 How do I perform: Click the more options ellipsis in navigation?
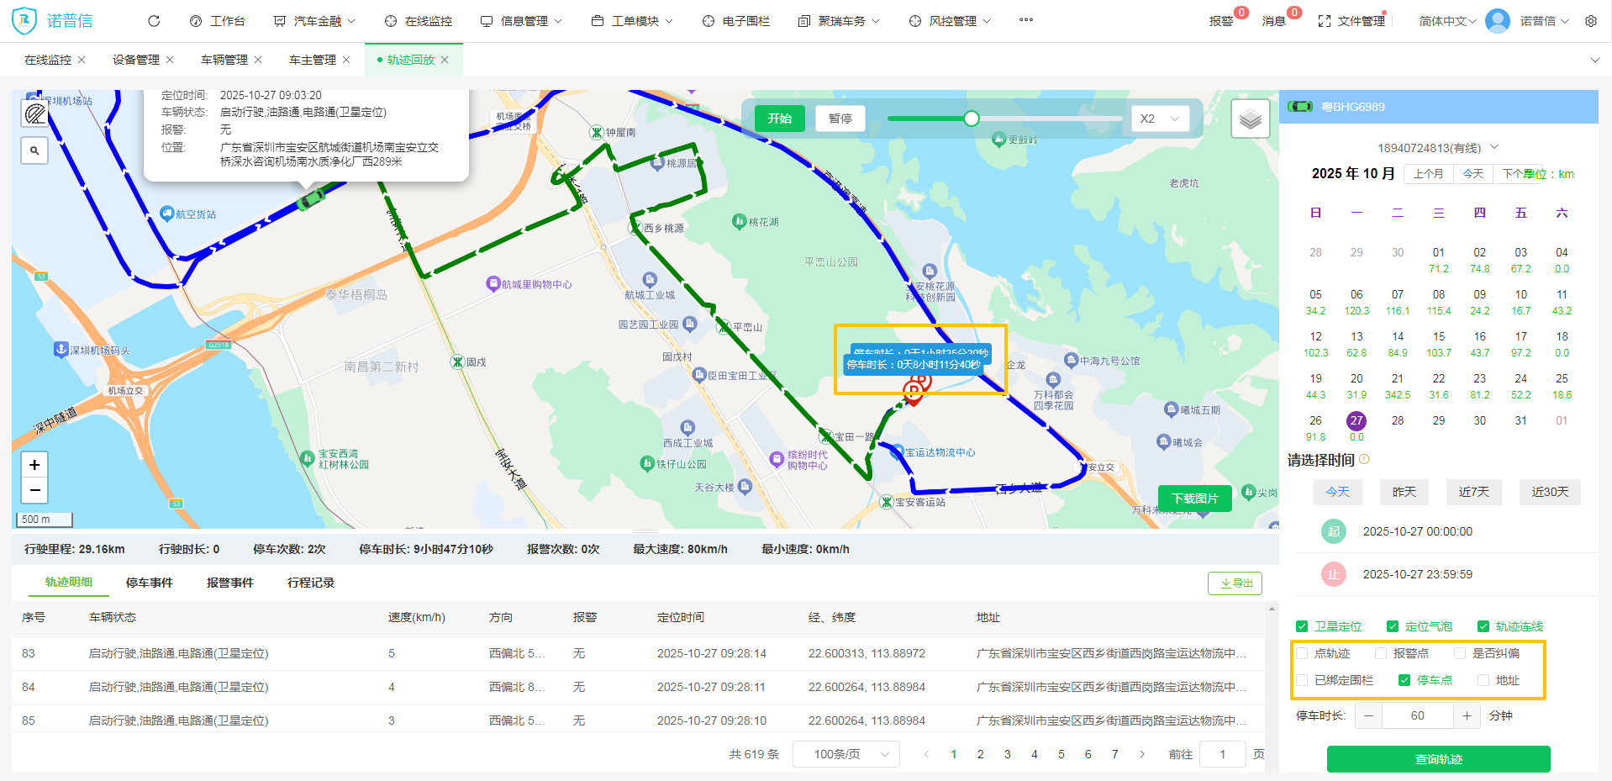click(x=1025, y=20)
